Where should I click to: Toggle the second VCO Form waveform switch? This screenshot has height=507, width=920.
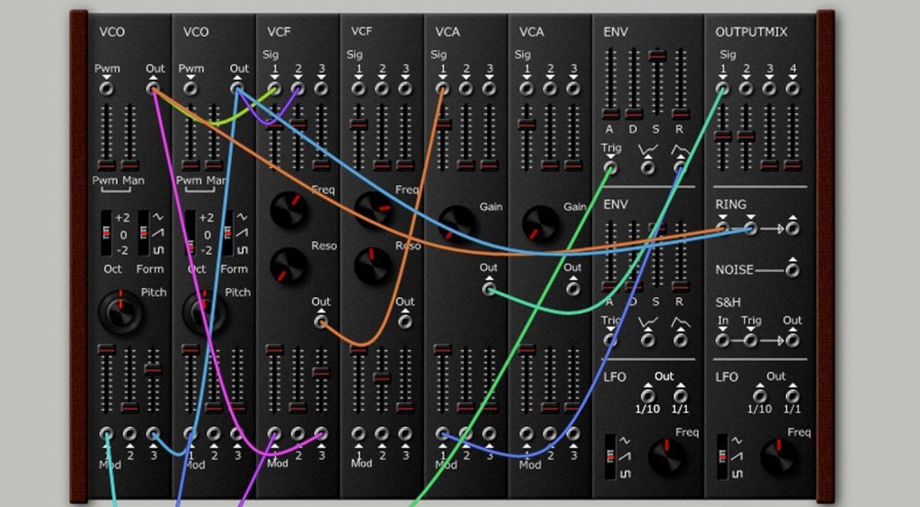tap(227, 233)
